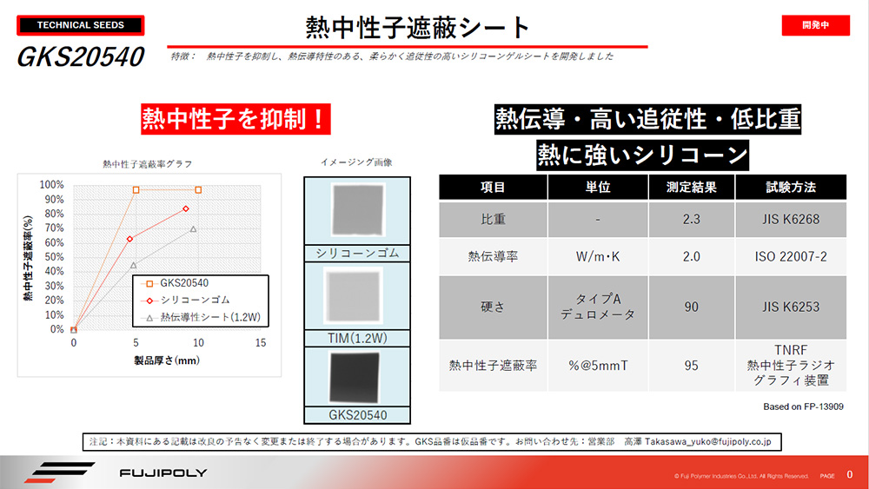Click the イメージング画像 caption
Viewport: 869px width, 489px height.
point(356,162)
